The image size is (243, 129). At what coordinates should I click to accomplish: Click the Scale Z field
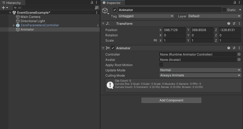tap(230, 41)
